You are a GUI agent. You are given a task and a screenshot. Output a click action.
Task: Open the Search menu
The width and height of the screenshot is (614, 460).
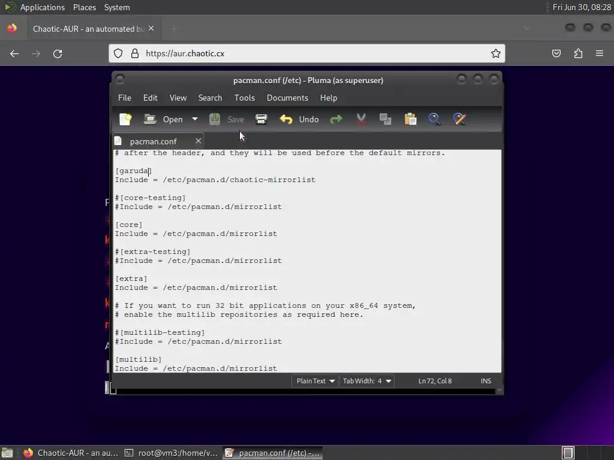(x=210, y=98)
